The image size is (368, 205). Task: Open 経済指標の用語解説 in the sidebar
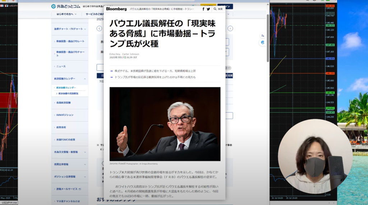tap(68, 93)
